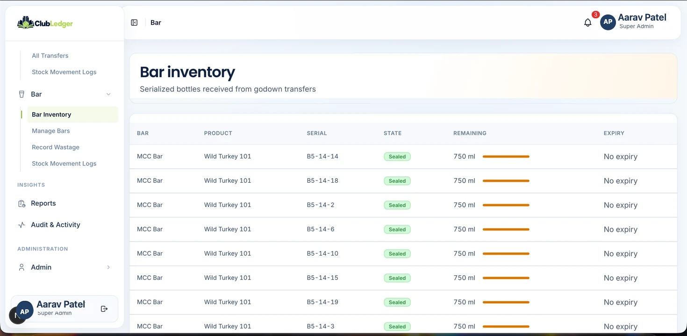Select All Transfers in sidebar
Viewport: 687px width, 336px height.
click(50, 56)
